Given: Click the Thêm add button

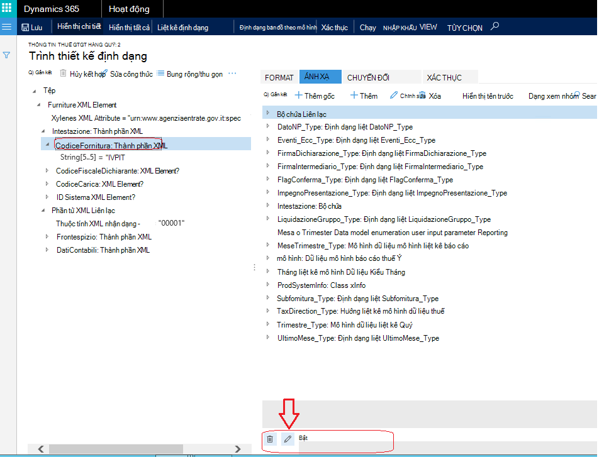Looking at the screenshot, I should (364, 96).
